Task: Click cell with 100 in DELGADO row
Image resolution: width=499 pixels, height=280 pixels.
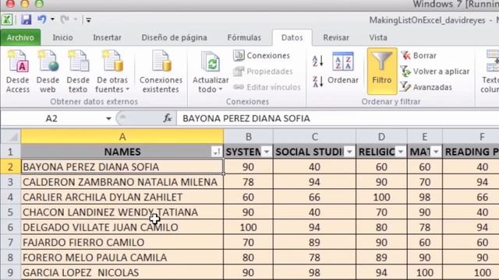Action: pyautogui.click(x=248, y=227)
